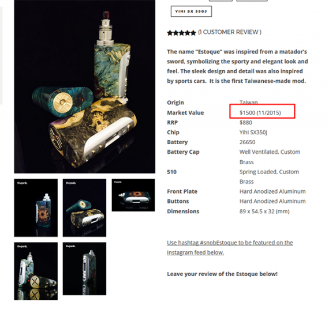Select thumbnail of silver front plate view

pyautogui.click(x=84, y=269)
